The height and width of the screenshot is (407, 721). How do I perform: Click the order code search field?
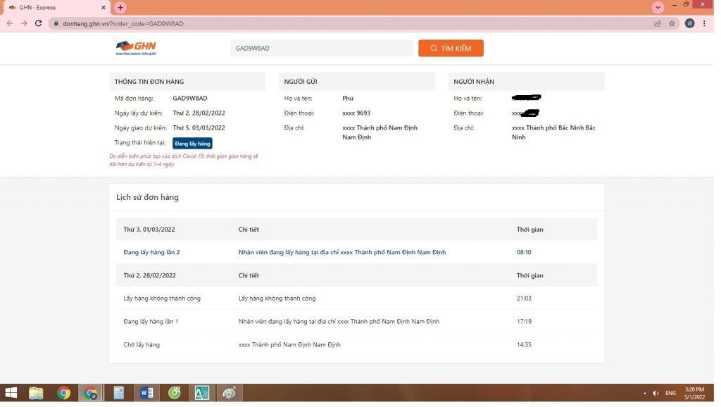click(321, 48)
